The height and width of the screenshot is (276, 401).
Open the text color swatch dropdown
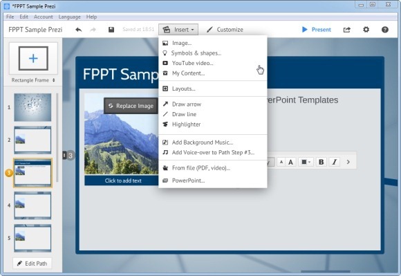306,162
